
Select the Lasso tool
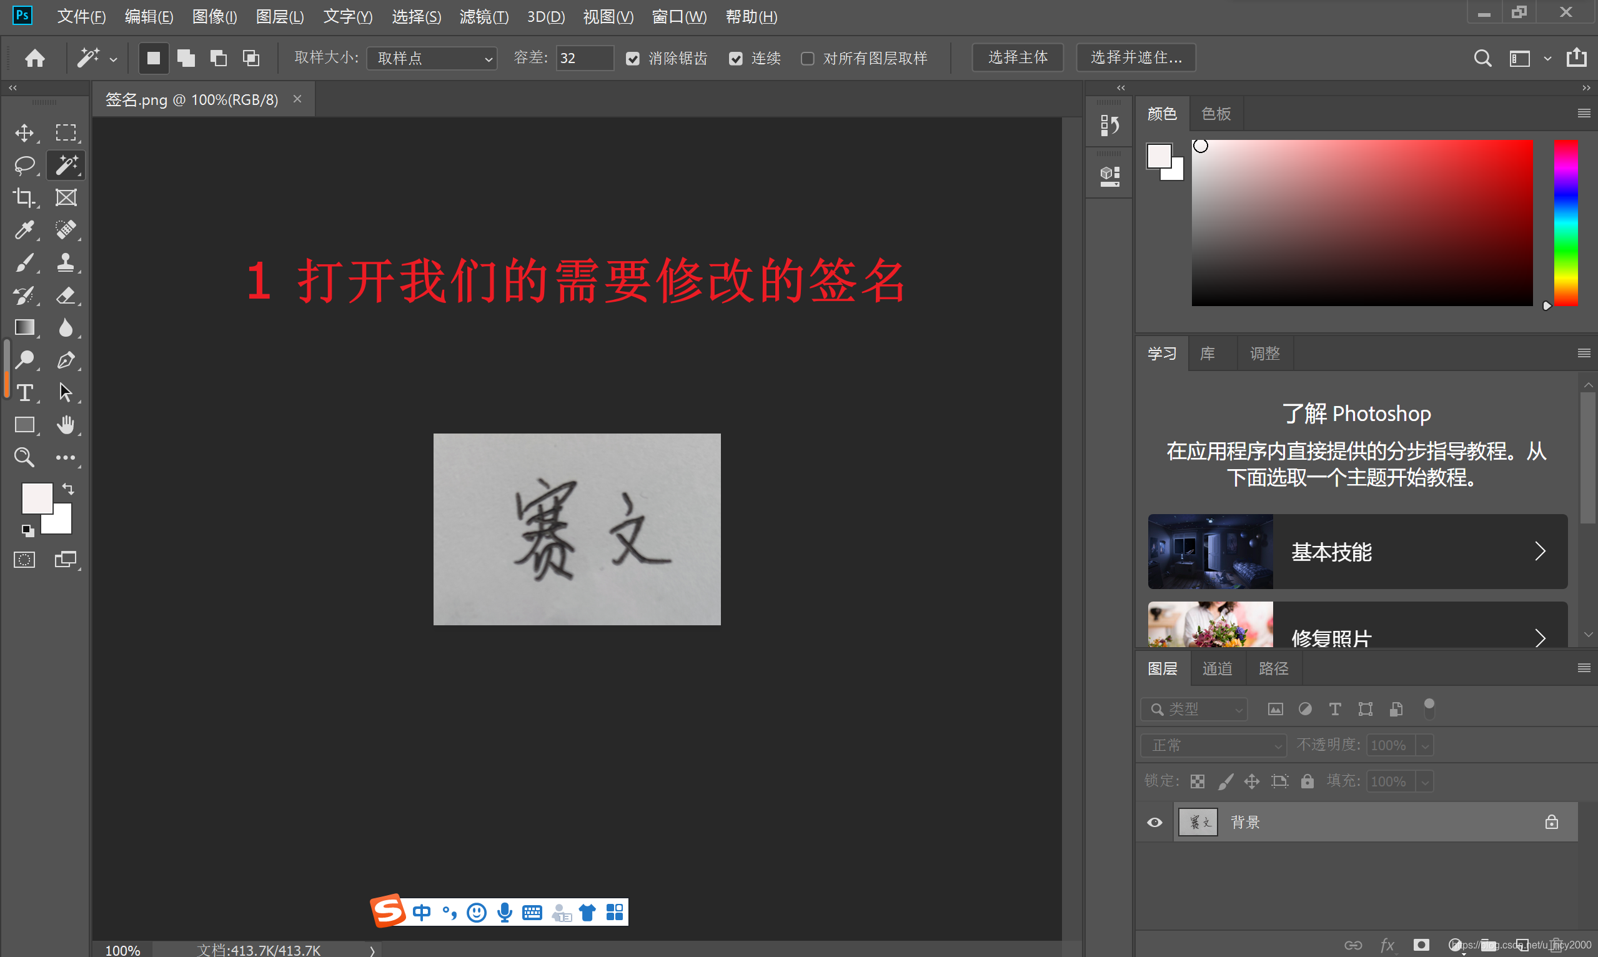[24, 165]
